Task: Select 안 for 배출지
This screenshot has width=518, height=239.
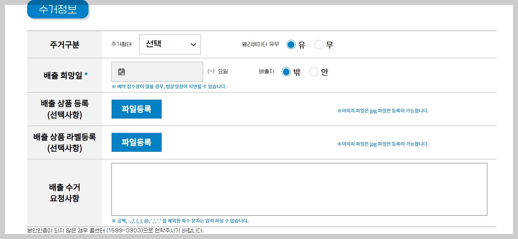Action: [x=314, y=72]
